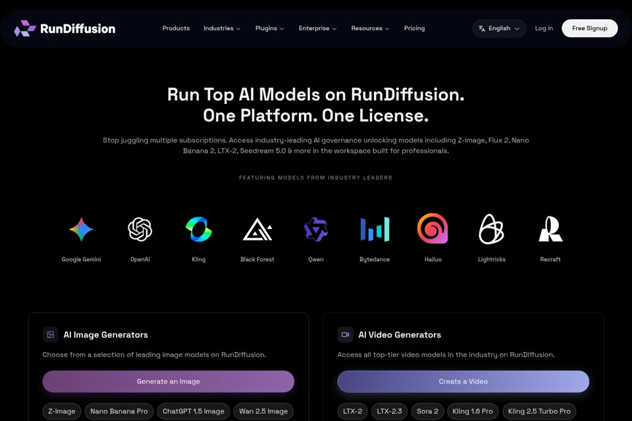This screenshot has width=632, height=421.
Task: Click the translate icon beside English
Action: [482, 28]
